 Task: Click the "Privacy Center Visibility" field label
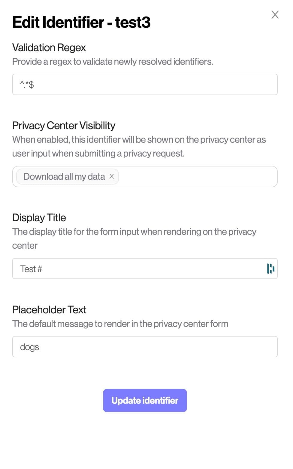[x=64, y=126]
